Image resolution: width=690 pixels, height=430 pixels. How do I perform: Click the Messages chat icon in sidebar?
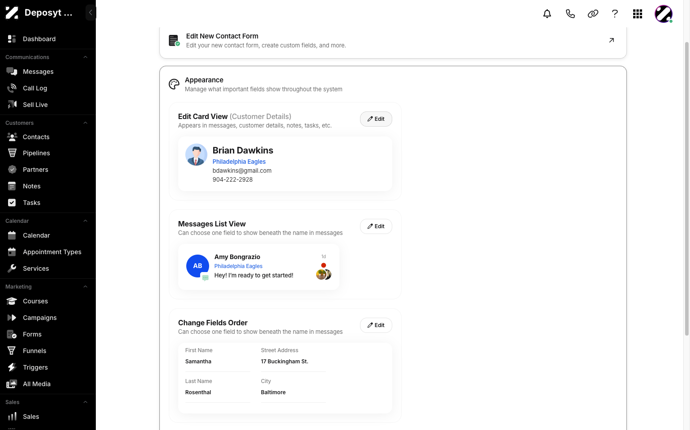(x=12, y=72)
